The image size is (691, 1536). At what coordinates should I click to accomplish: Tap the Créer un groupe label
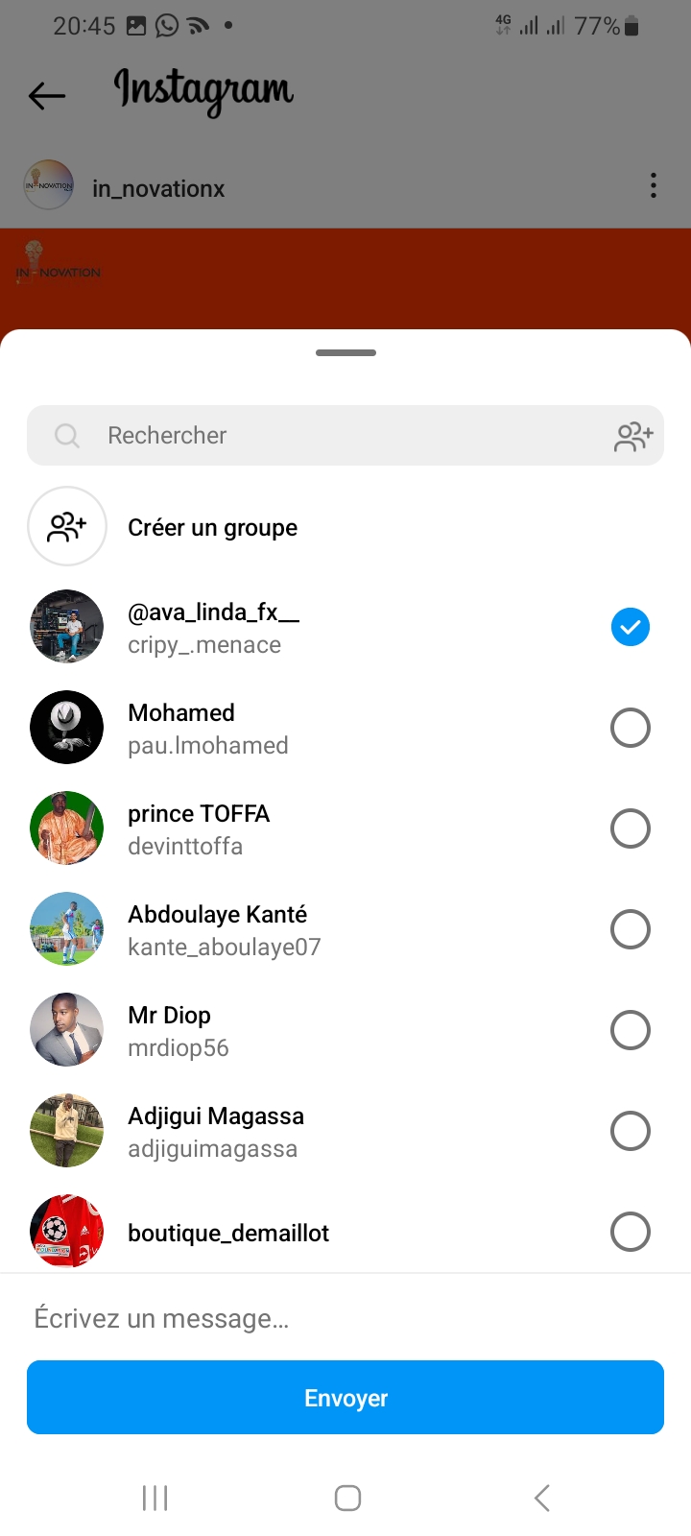point(212,528)
